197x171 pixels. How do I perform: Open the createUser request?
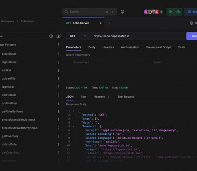[x=9, y=54]
